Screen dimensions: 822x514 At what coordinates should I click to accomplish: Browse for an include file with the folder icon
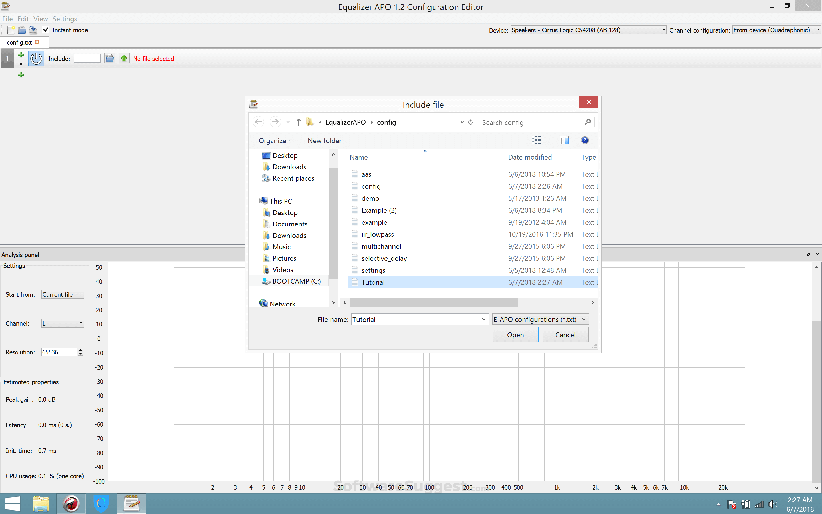109,58
